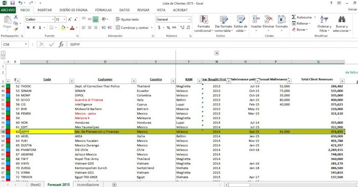Apply the red font color
The width and height of the screenshot is (358, 187).
point(72,28)
